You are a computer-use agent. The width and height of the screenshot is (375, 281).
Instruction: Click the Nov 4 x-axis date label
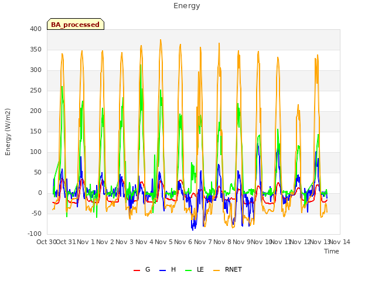144,242
